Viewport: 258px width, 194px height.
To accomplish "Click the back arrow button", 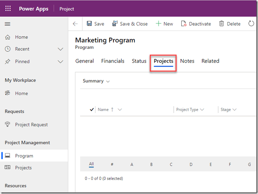I will [75, 24].
